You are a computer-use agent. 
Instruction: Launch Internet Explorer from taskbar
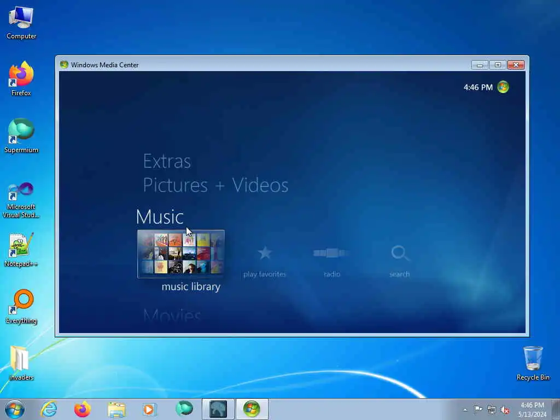tap(49, 409)
